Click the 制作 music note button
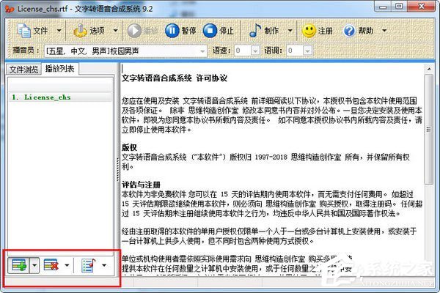Viewport: 440px width, 293px height. point(264,31)
